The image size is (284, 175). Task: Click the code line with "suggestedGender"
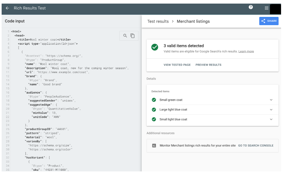click(x=52, y=101)
